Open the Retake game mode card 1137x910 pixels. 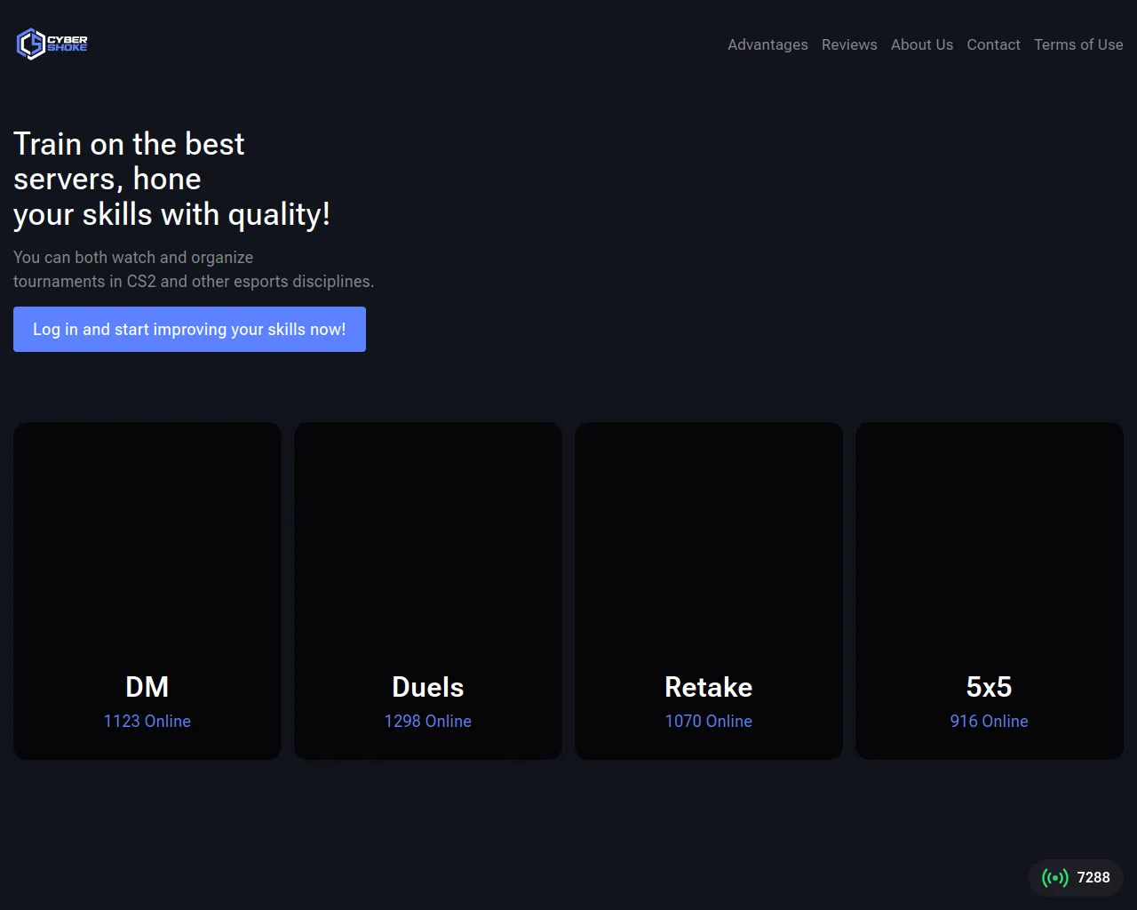pos(709,591)
